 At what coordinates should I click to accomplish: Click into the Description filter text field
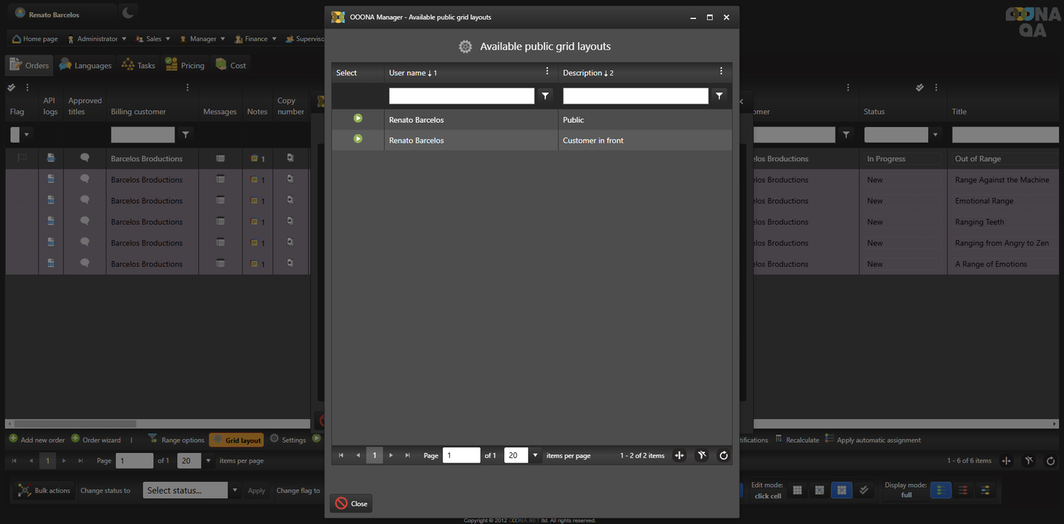tap(635, 96)
